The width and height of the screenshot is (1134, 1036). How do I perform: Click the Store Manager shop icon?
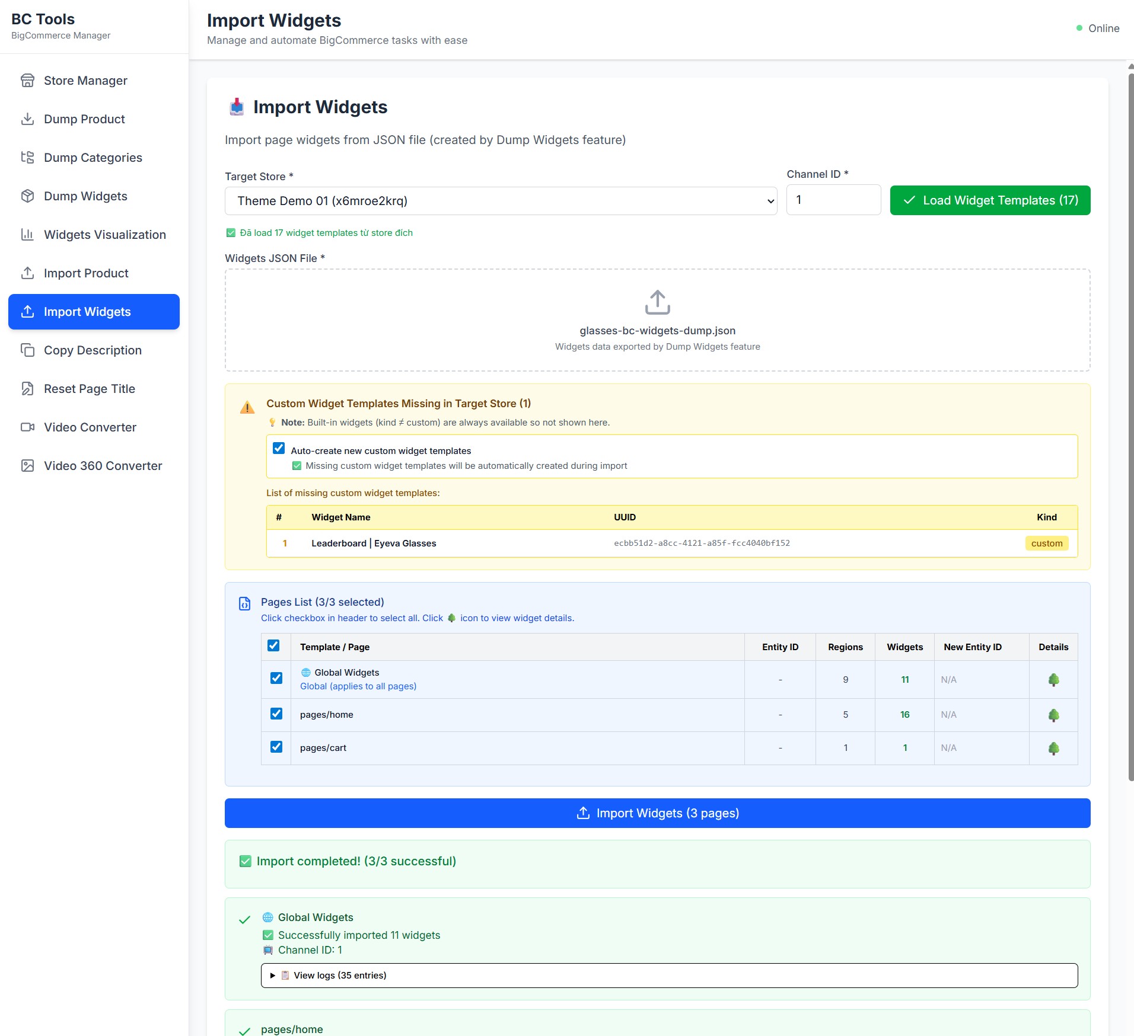pos(27,81)
